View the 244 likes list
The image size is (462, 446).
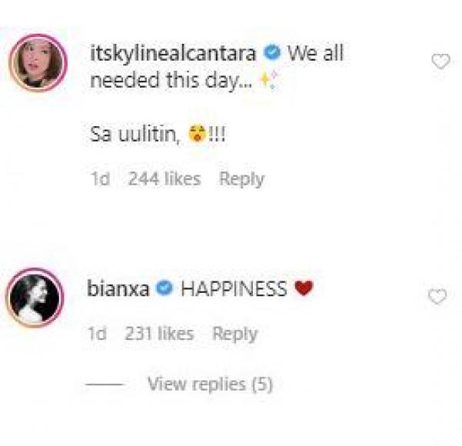coord(164,179)
